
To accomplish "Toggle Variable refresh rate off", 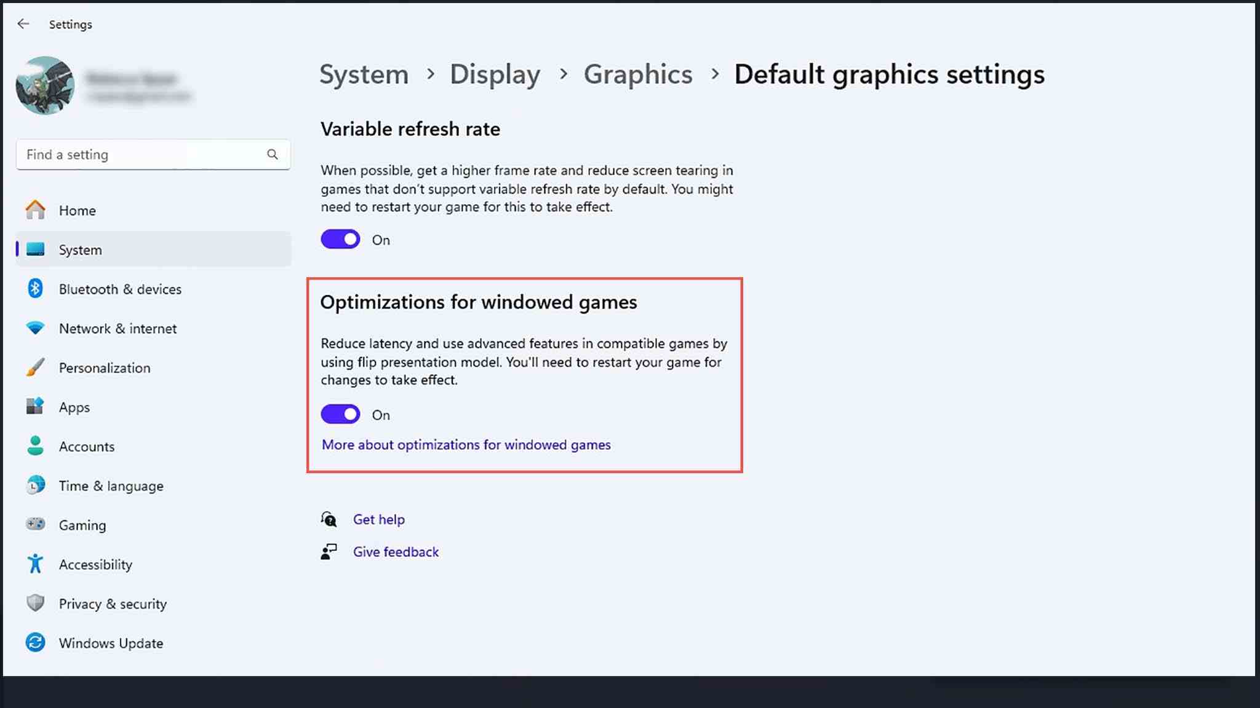I will (340, 240).
